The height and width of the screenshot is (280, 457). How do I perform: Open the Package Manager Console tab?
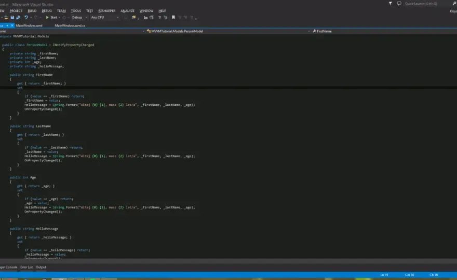pyautogui.click(x=8, y=267)
